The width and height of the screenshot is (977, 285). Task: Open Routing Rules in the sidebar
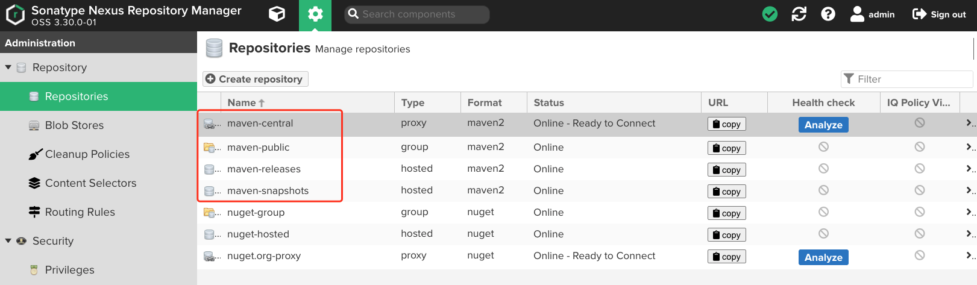coord(98,212)
